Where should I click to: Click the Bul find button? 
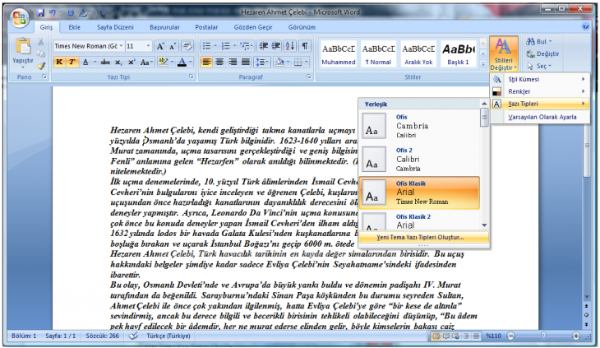(539, 41)
